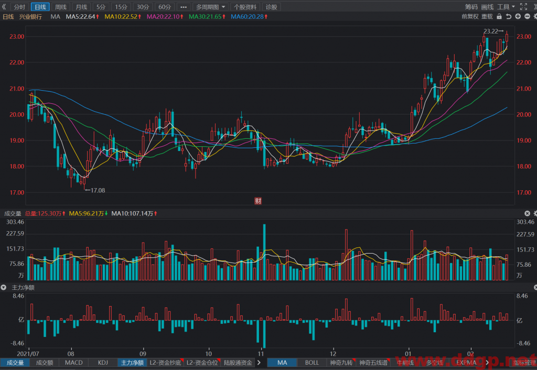
Task: Select the 日线 daily period tab
Action: click(x=40, y=7)
